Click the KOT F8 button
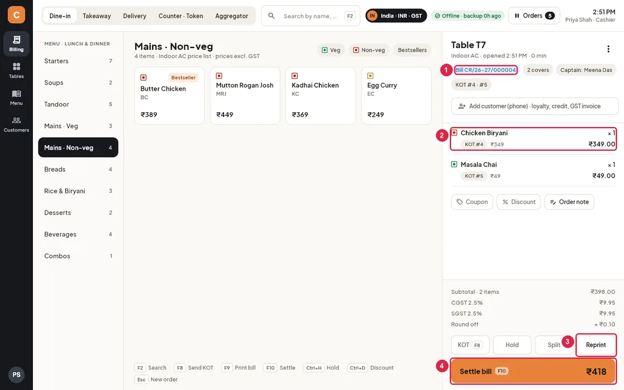Image resolution: width=624 pixels, height=390 pixels. tap(470, 345)
